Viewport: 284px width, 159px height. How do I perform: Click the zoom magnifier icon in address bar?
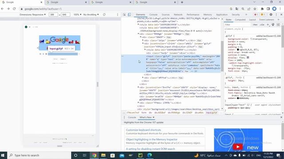243,9
